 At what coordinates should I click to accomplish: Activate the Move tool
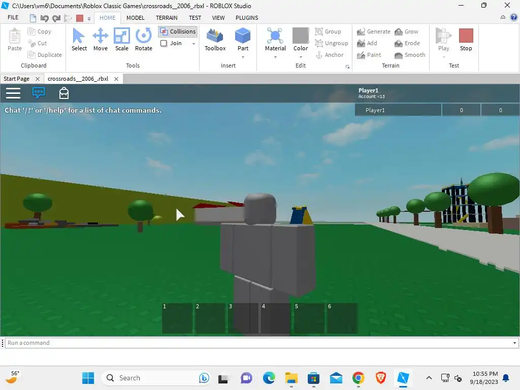point(101,40)
